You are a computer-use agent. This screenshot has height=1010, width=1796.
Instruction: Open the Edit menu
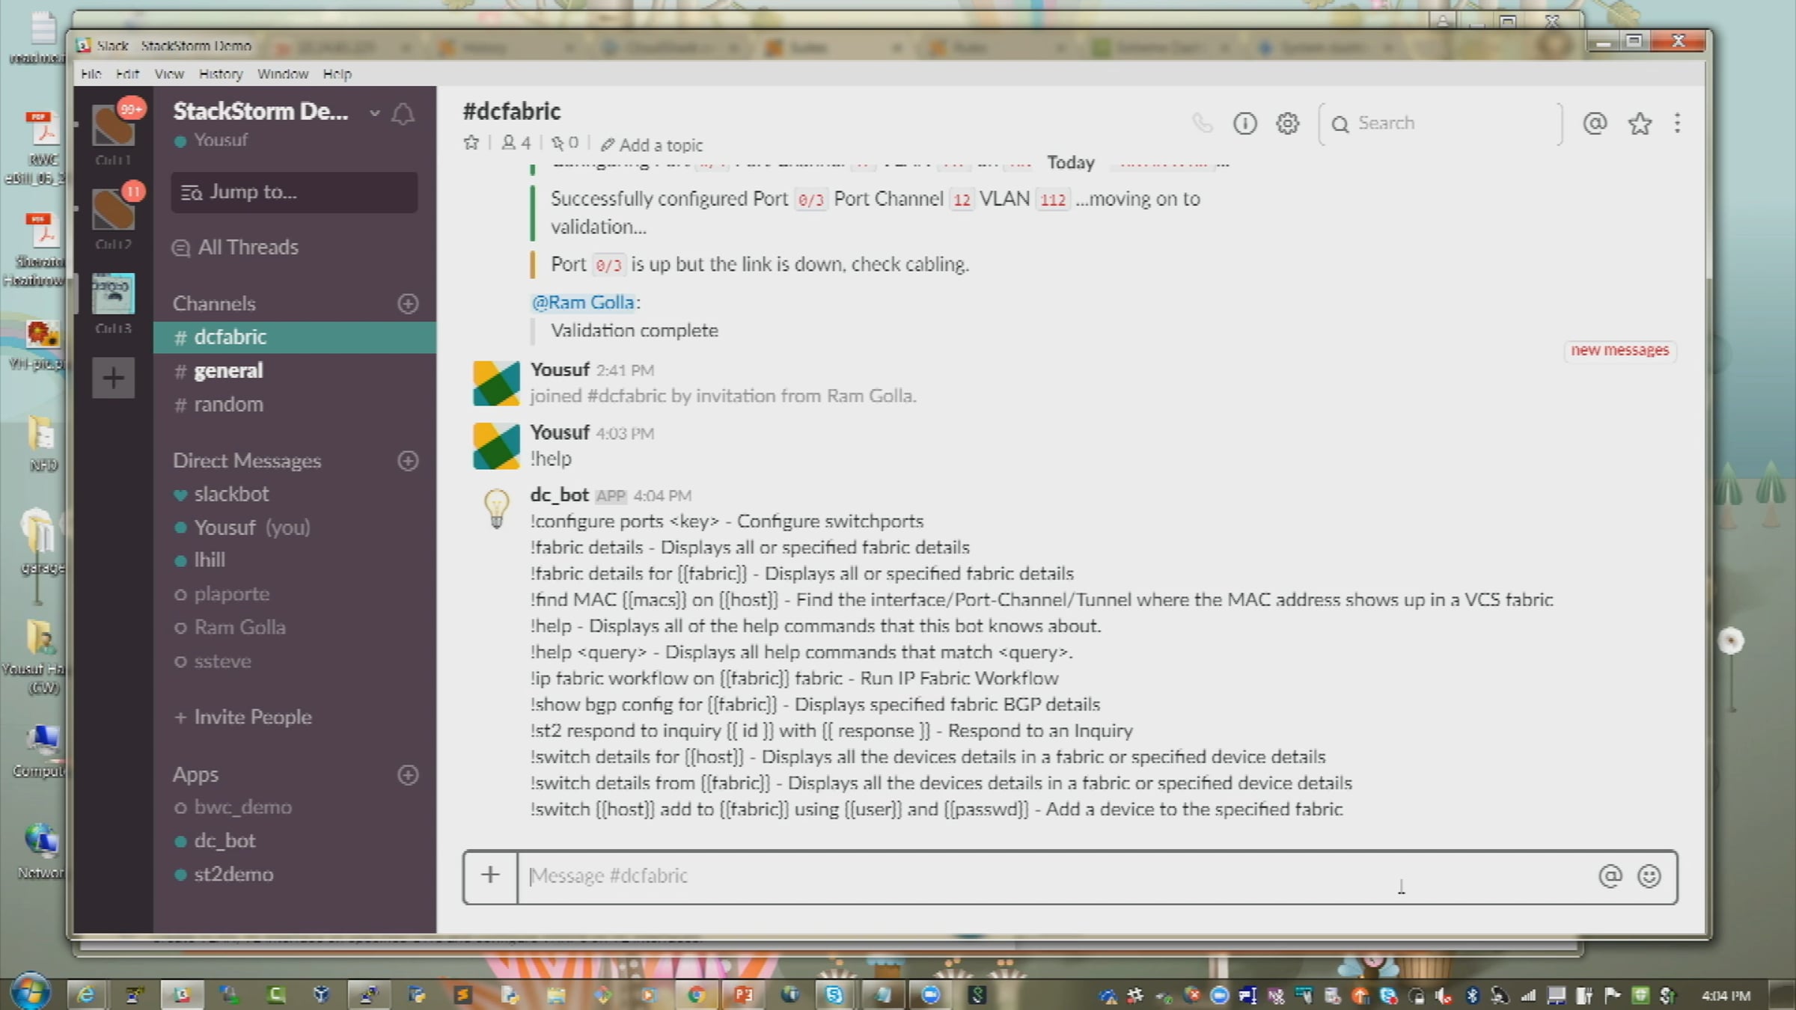[x=127, y=74]
